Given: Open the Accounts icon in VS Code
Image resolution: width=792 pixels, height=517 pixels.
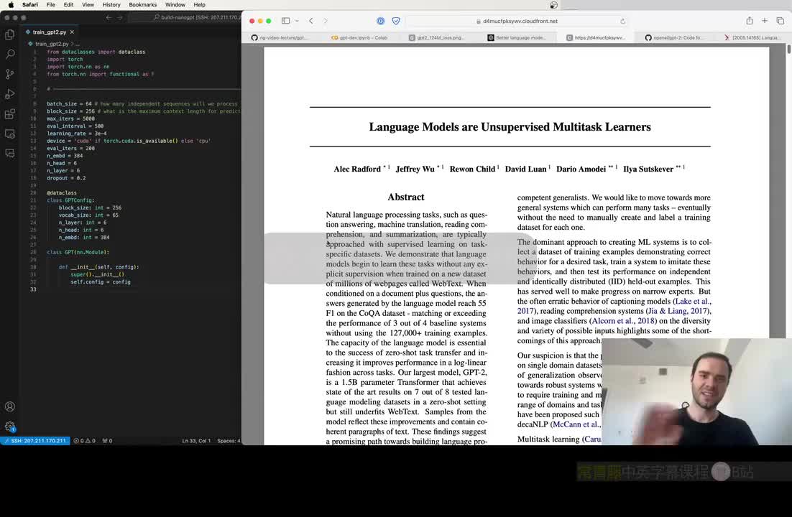Looking at the screenshot, I should click(9, 406).
